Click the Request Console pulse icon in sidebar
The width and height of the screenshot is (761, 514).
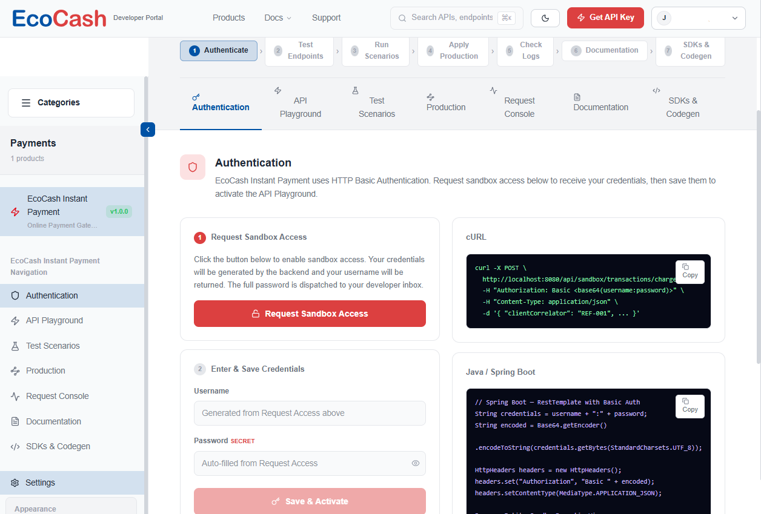(x=15, y=396)
